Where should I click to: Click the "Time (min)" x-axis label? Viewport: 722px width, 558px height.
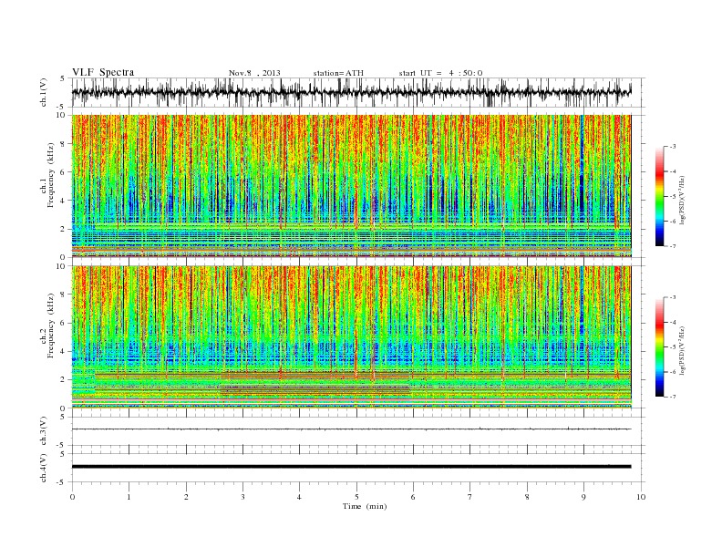(365, 506)
